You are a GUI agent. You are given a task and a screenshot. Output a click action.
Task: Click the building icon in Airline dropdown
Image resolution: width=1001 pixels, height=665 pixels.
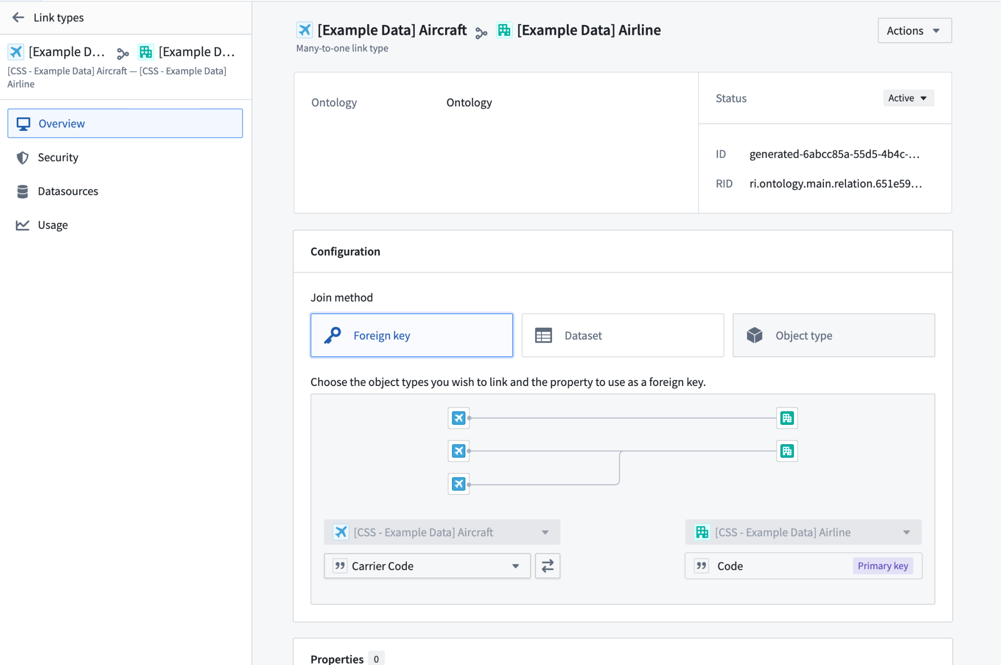702,532
